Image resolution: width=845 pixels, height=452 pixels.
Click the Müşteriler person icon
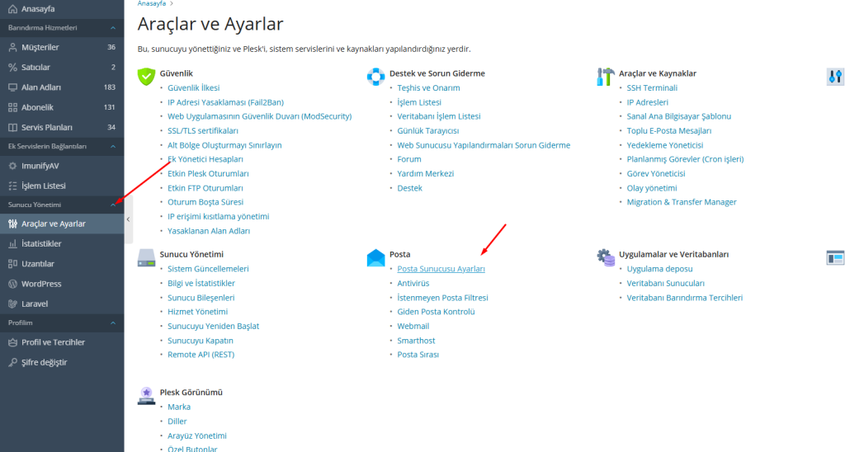coord(12,47)
